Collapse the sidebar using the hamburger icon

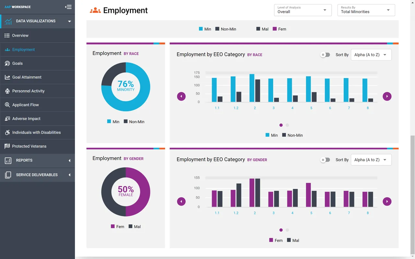(x=68, y=7)
